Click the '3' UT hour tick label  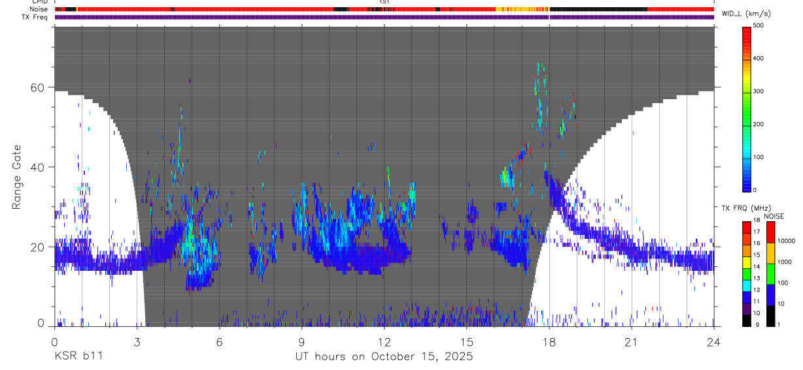pos(136,341)
